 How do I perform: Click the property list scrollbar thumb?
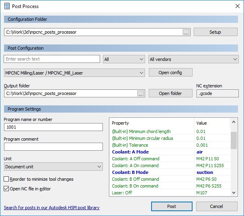point(234,140)
